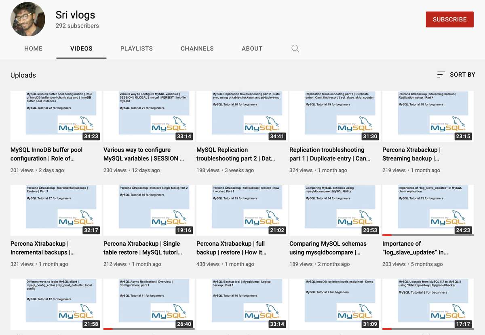Click watched progress bar on Tutorial 8 video
485x335 pixels.
pyautogui.click(x=427, y=329)
